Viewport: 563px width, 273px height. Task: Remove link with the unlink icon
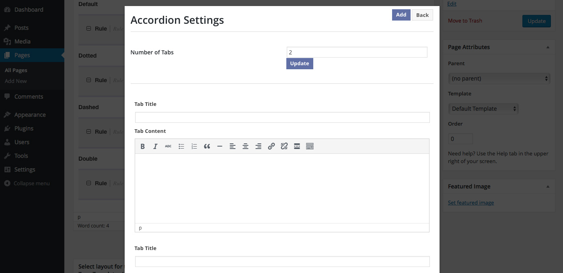coord(284,147)
